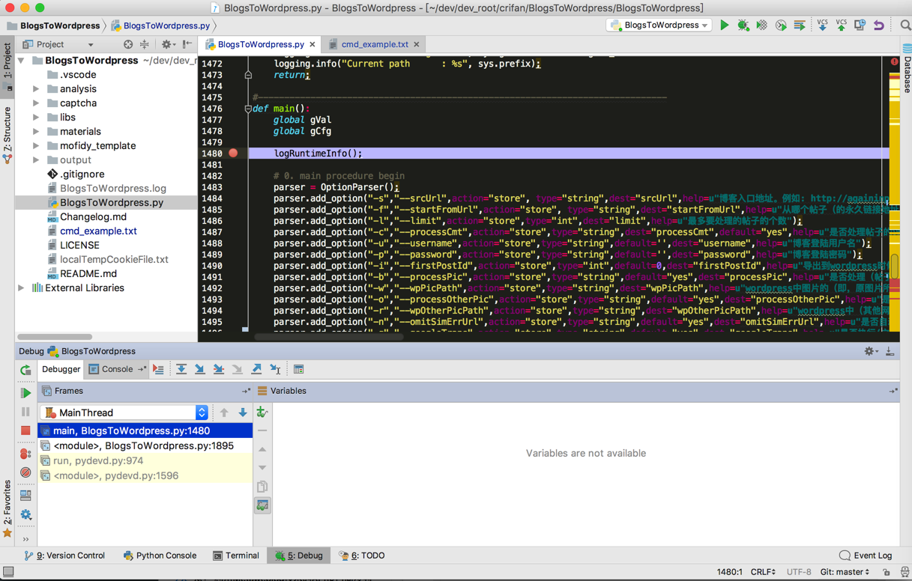This screenshot has width=912, height=581.
Task: Open the Event Log panel
Action: point(866,556)
